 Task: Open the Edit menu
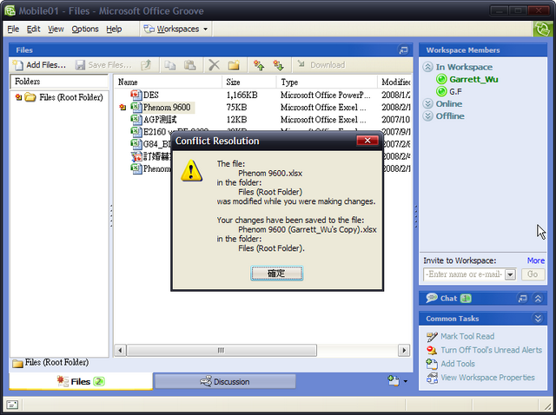33,29
